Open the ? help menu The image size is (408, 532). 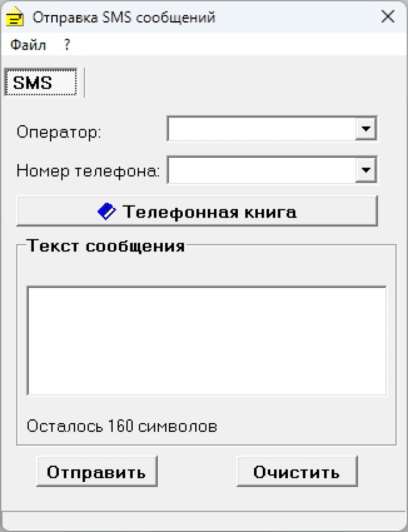pos(67,45)
